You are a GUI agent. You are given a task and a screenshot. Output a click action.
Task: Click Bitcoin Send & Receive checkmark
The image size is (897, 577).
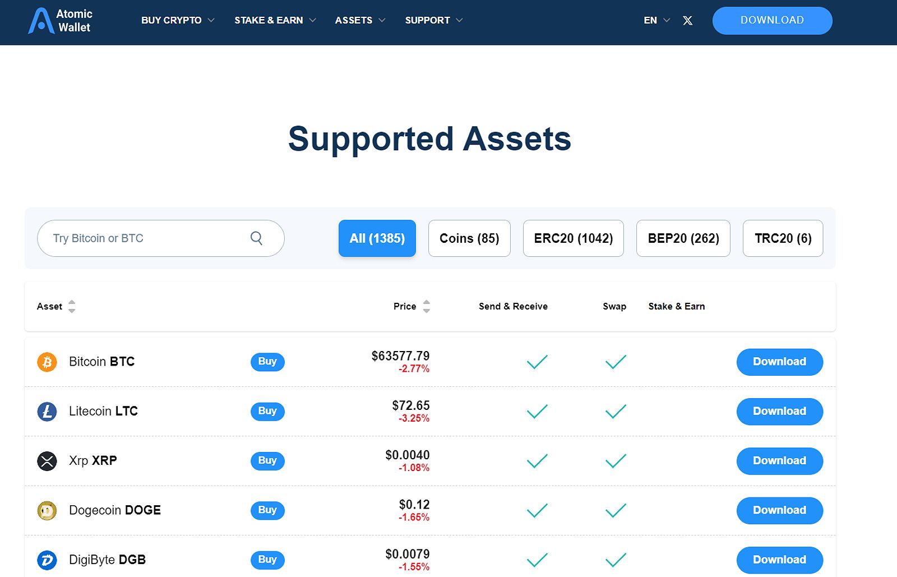click(537, 362)
